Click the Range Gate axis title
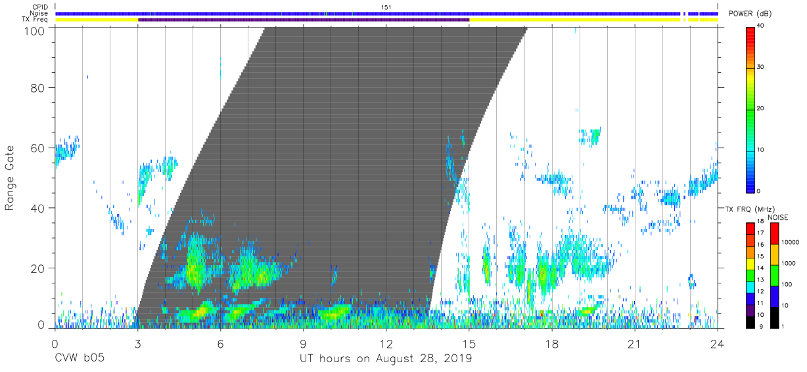 11,177
